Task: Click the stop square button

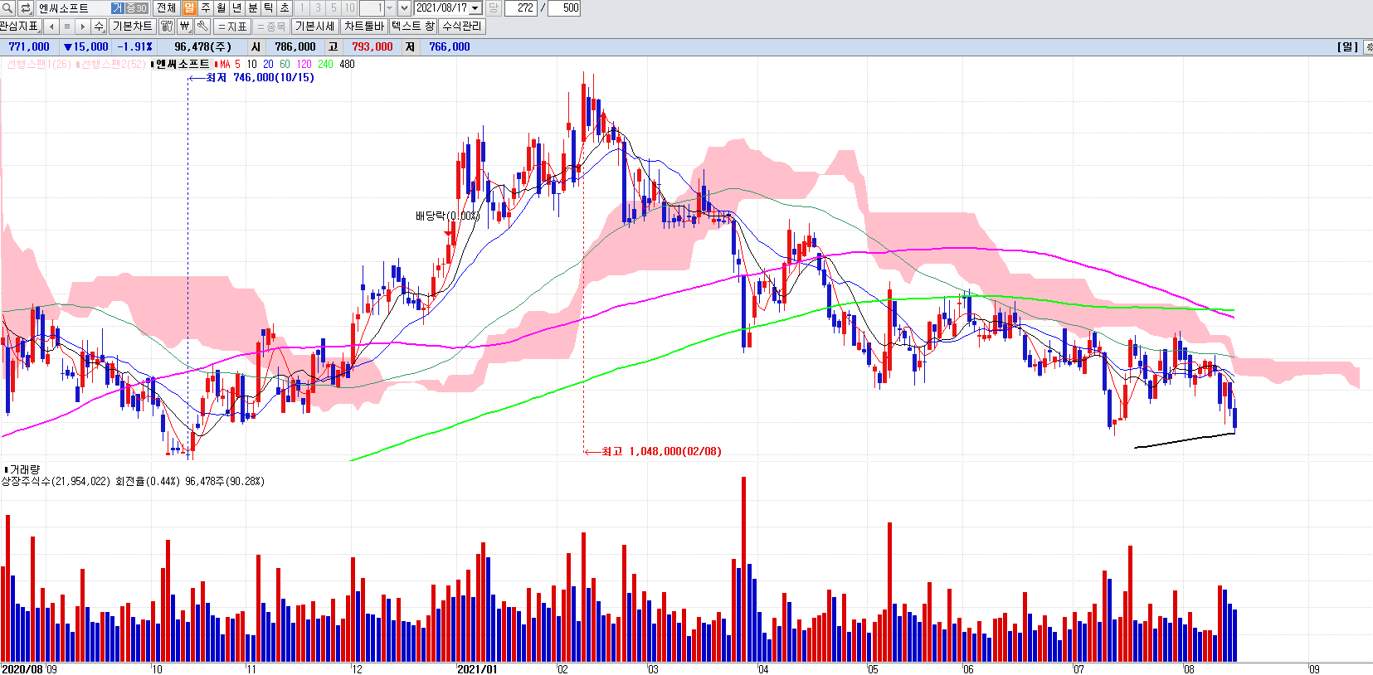Action: click(67, 27)
